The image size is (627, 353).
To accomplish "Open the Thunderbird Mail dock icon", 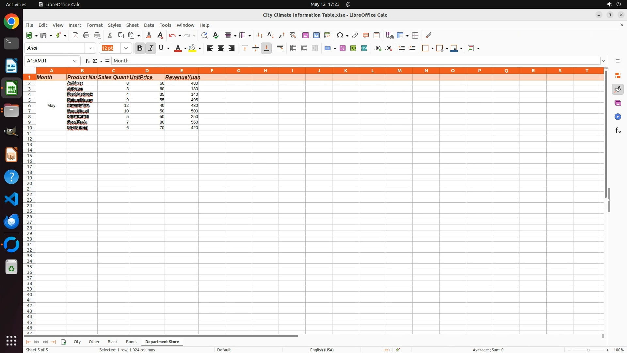I will click(11, 222).
